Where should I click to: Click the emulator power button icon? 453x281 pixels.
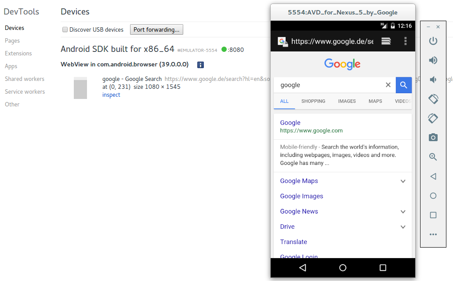click(433, 41)
